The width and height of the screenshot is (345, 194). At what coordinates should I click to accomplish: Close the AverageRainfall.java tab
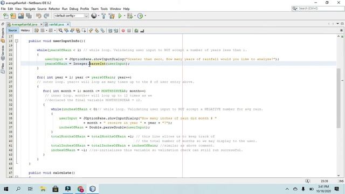tap(41, 24)
